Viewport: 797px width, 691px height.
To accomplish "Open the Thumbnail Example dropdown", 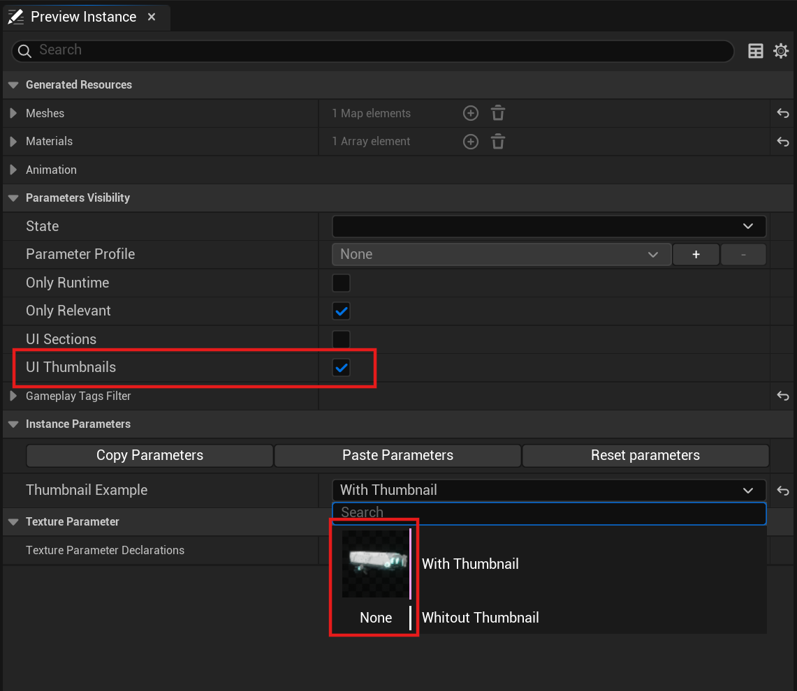I will (x=549, y=490).
